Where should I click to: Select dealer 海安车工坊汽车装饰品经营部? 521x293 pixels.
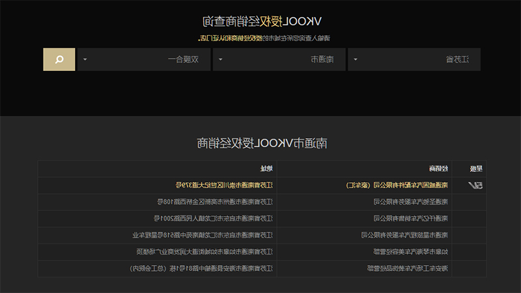(408, 268)
